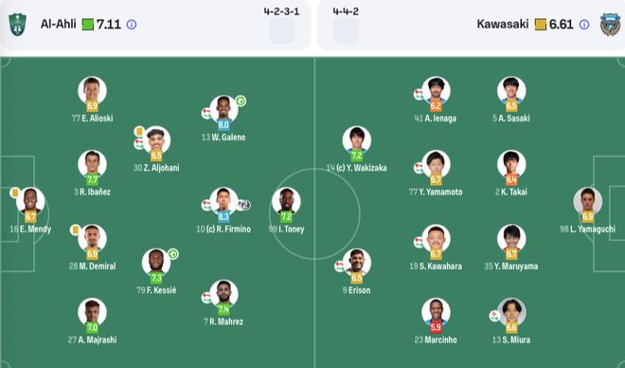The image size is (625, 368).
Task: Click the two-goals icon on R. Firmino
Action: coord(243,205)
